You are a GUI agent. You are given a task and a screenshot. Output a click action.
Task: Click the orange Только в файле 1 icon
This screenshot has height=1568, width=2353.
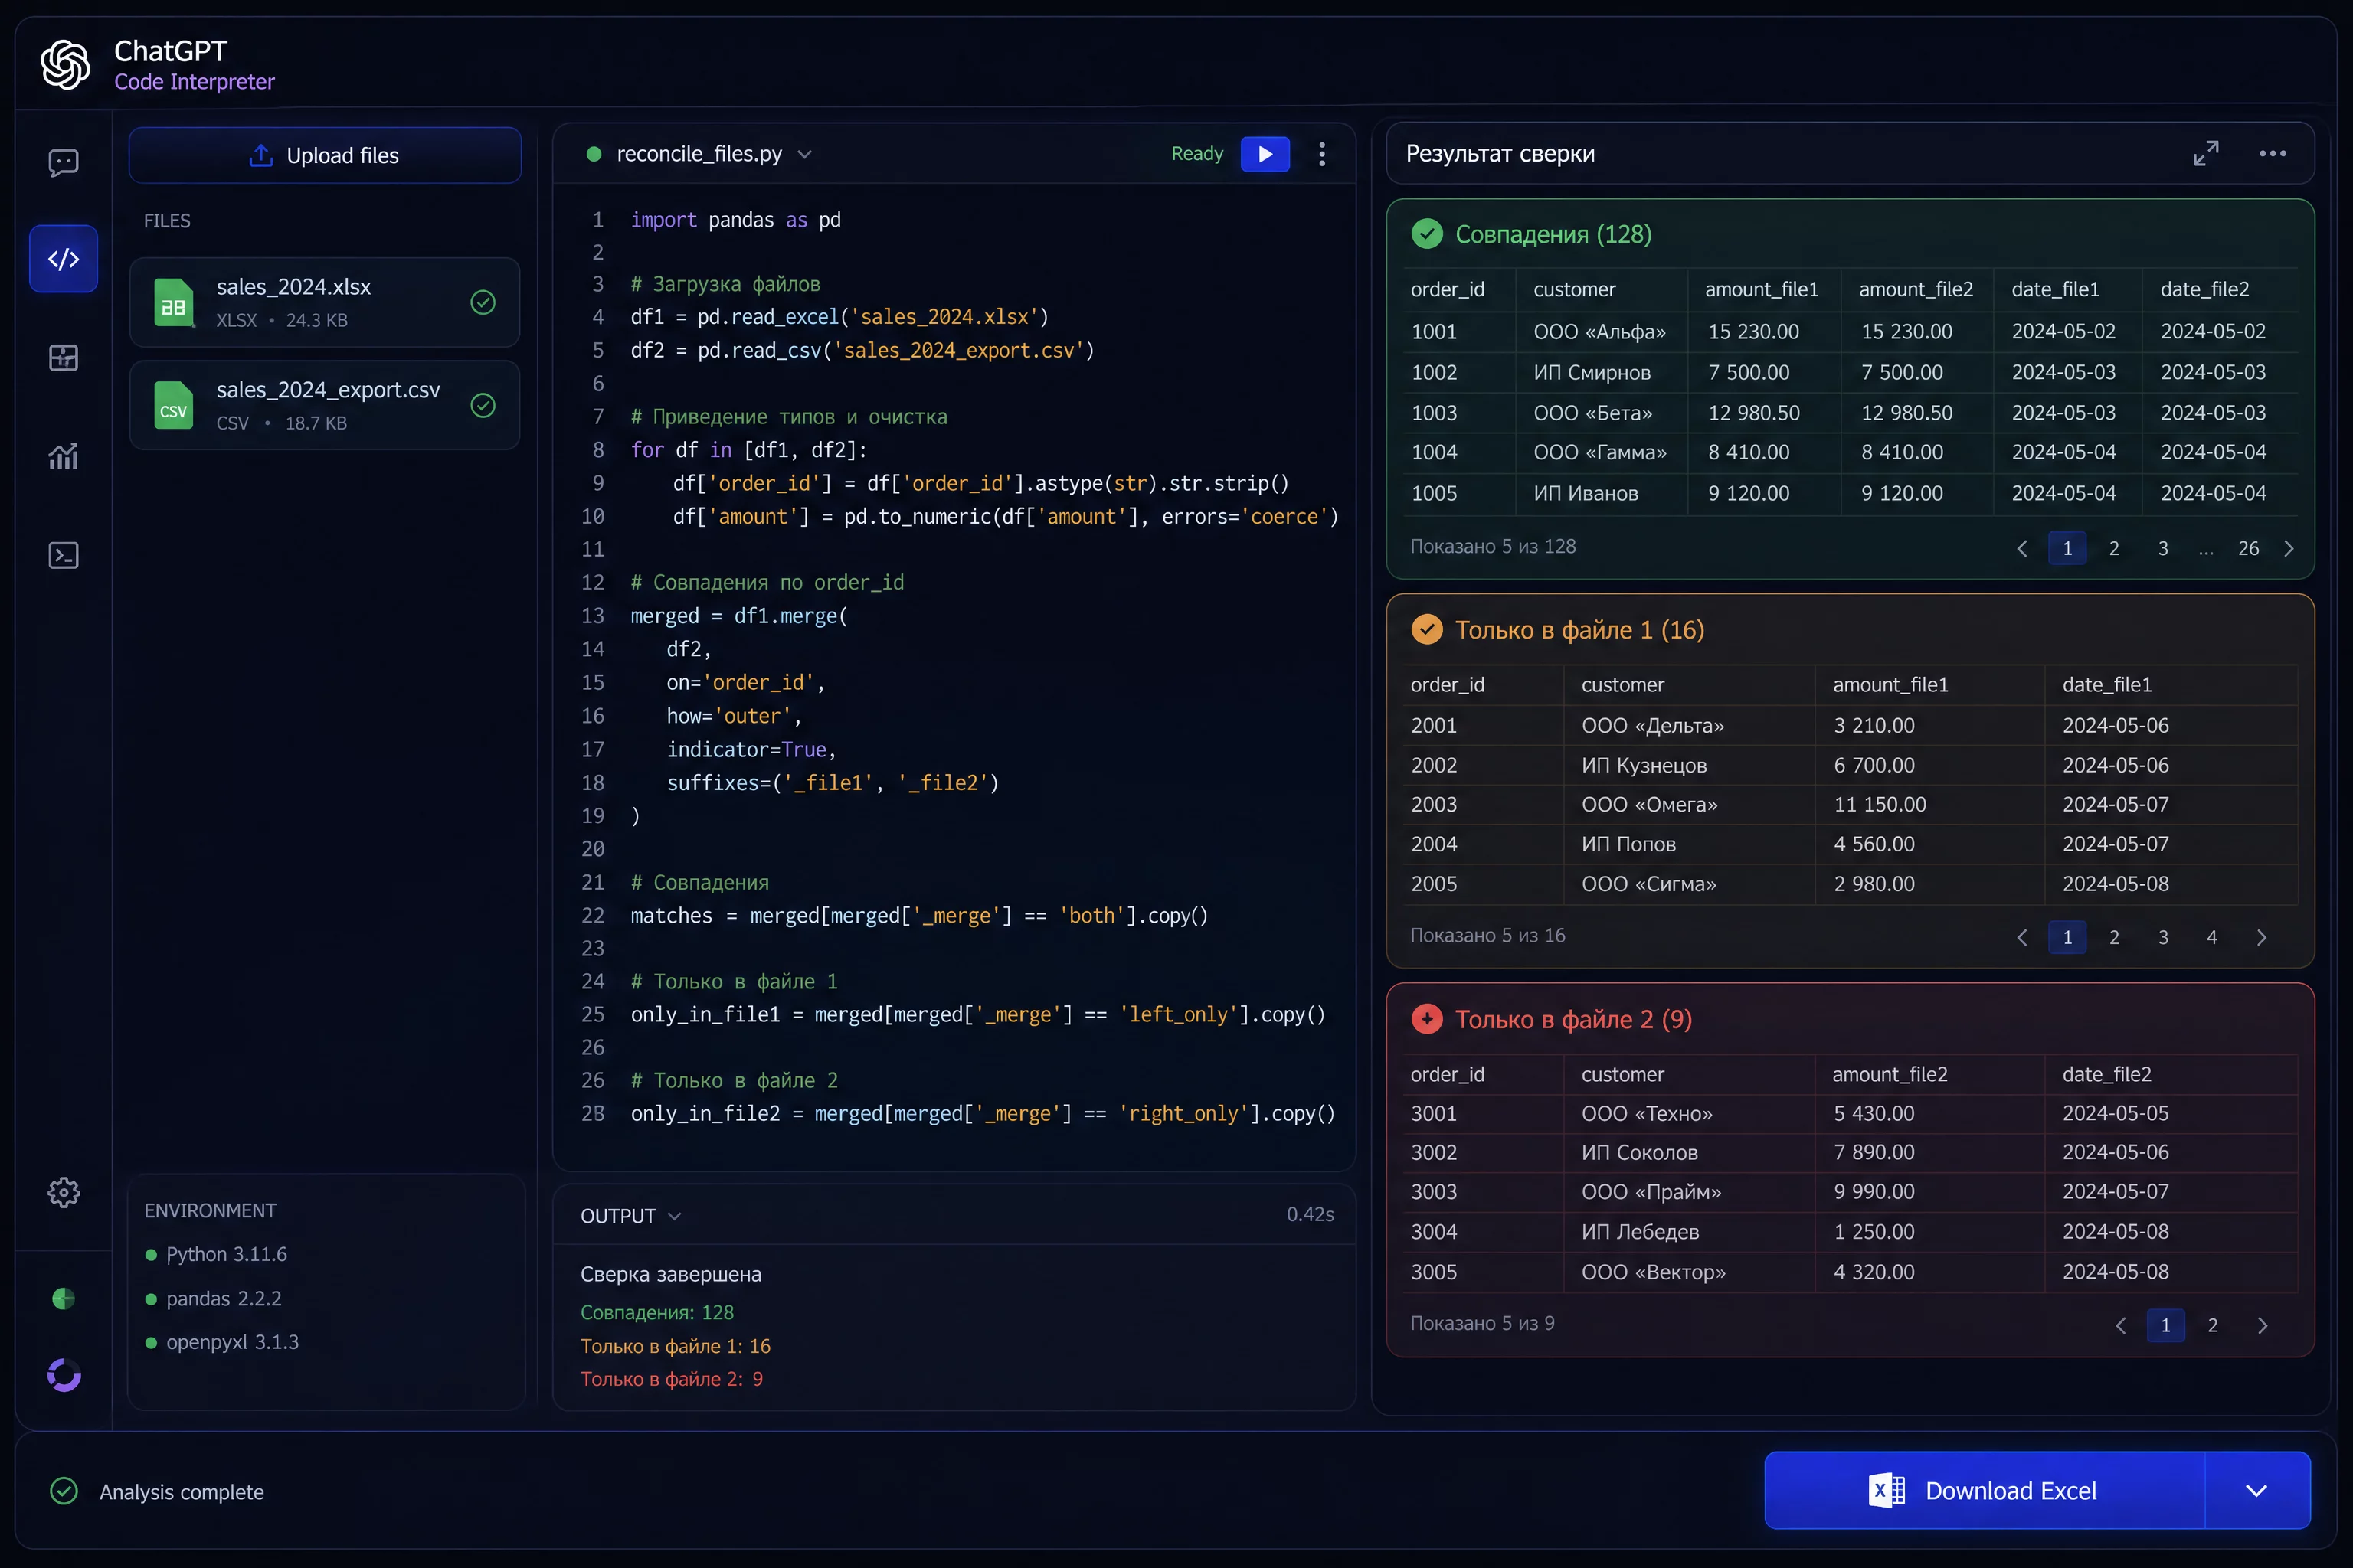click(x=1427, y=629)
